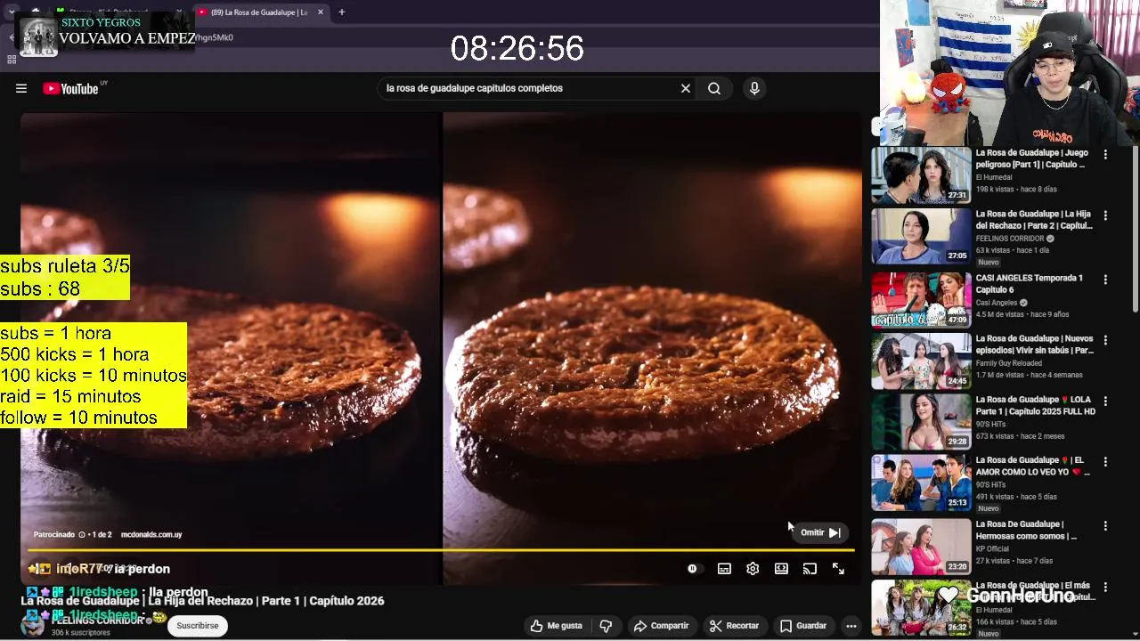Play the CASI ANGELES Capitulo 6 thumbnail
Screen dimensions: 1140x641
tap(921, 300)
